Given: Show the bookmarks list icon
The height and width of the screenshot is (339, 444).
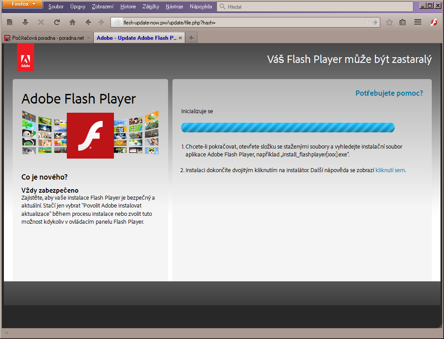Looking at the screenshot, I should [403, 22].
